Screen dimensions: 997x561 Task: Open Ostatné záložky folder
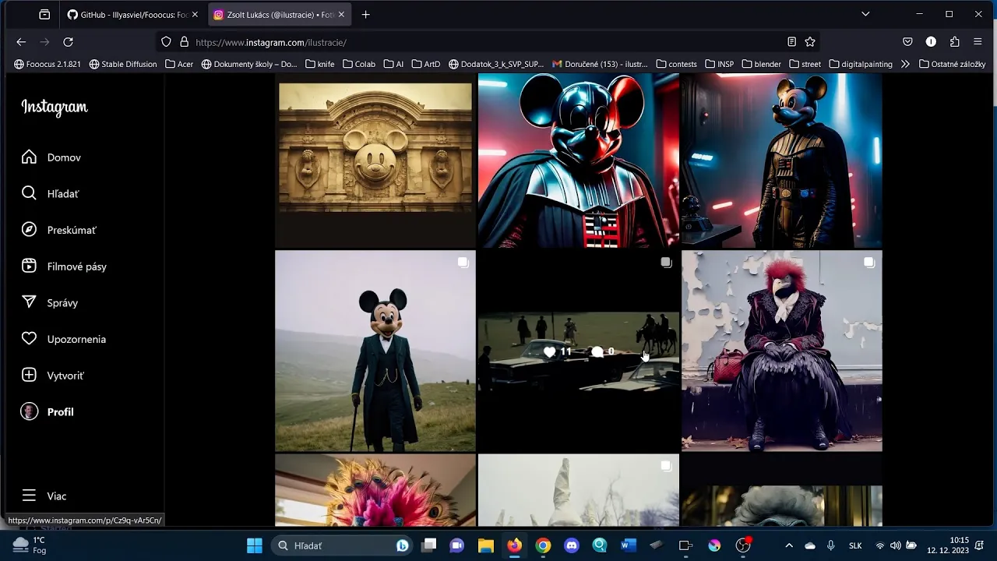(952, 64)
